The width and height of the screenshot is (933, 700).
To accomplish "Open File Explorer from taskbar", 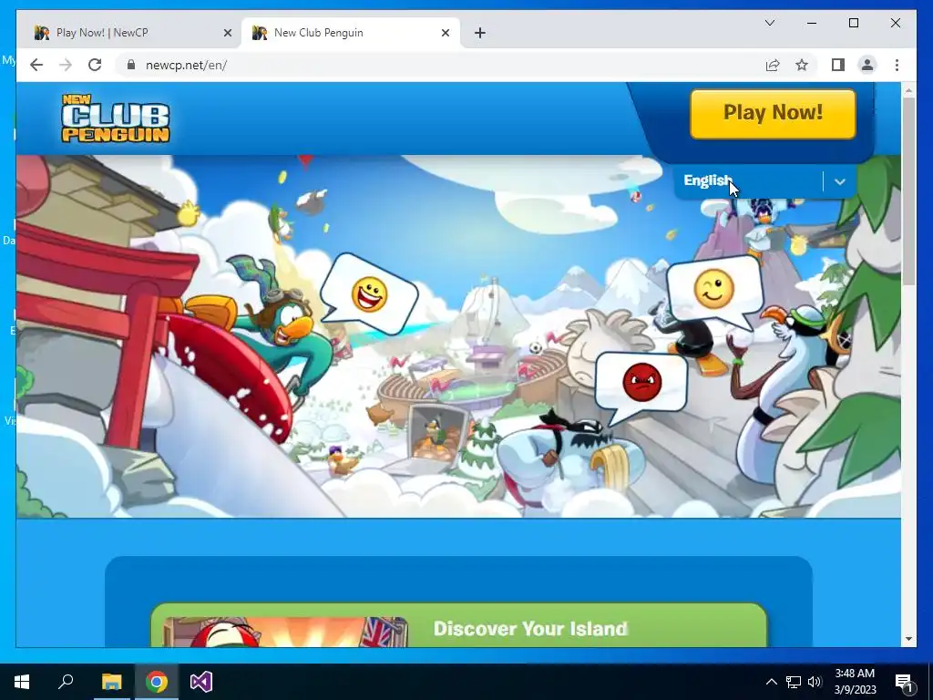I will pyautogui.click(x=111, y=682).
